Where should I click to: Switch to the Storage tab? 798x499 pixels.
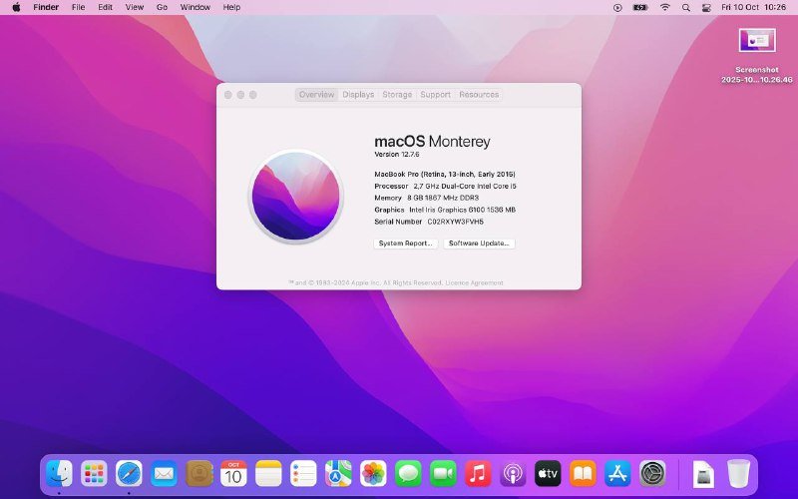coord(397,95)
